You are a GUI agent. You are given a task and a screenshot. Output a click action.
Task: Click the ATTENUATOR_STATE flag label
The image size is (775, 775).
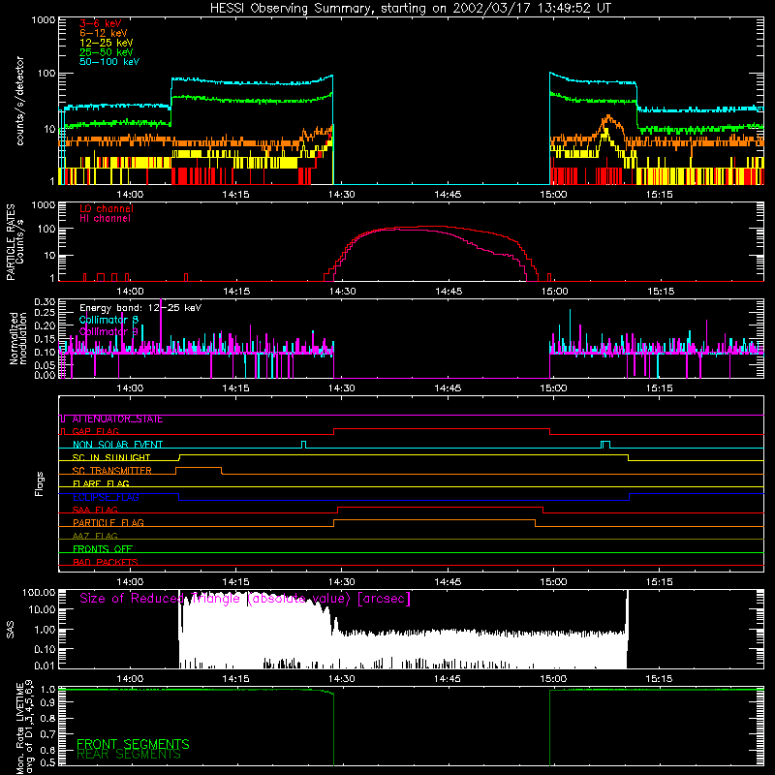[117, 419]
